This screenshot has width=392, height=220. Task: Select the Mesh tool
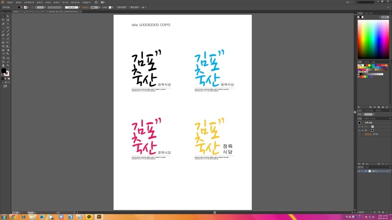[3, 50]
